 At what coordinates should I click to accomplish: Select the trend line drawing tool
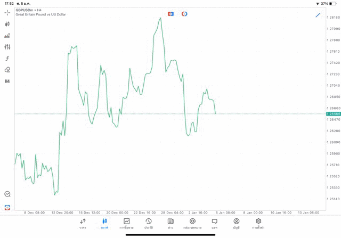(x=318, y=15)
